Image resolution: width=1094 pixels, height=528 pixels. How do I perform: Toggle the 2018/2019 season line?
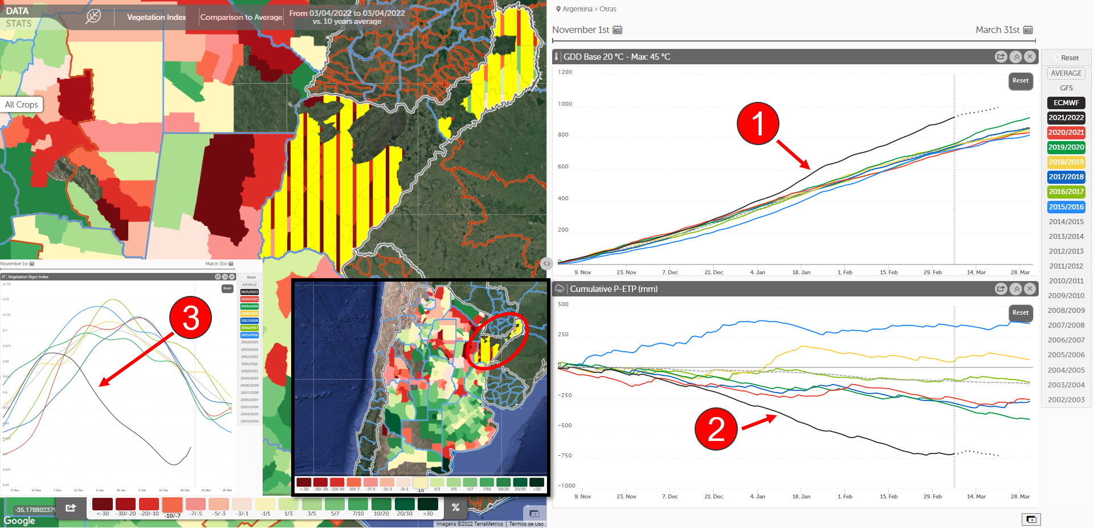1066,162
